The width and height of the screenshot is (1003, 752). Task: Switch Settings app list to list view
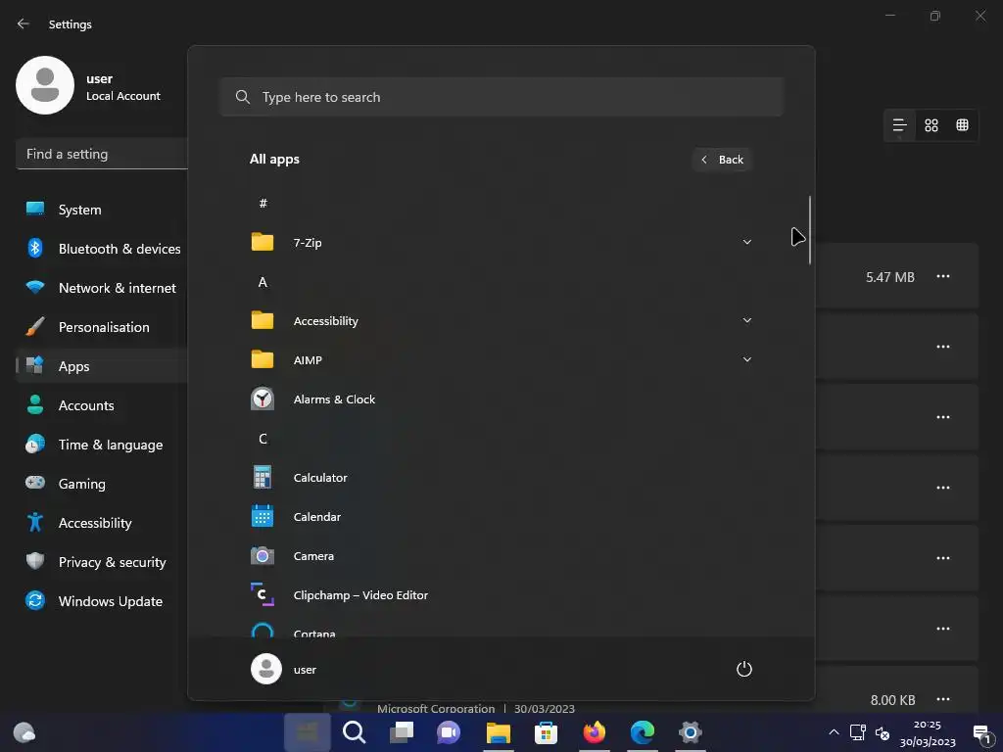point(899,125)
